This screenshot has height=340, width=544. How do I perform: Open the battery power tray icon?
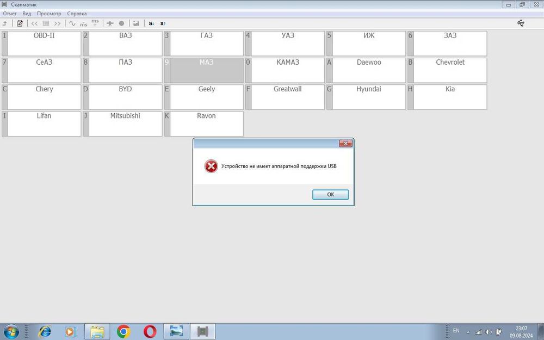tap(498, 332)
